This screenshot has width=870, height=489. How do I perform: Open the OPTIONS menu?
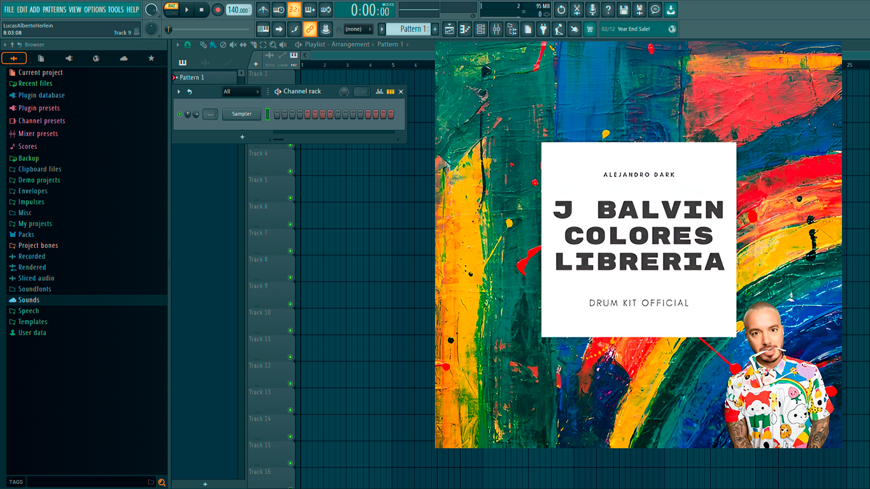(x=95, y=10)
